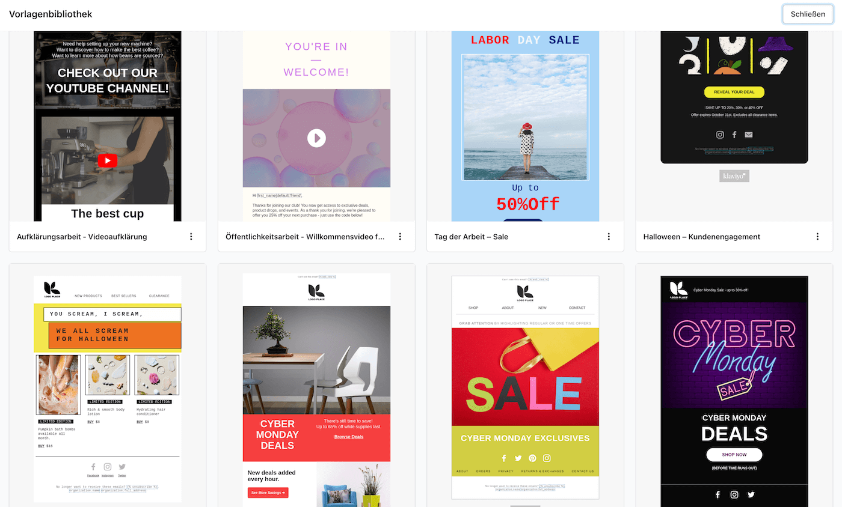This screenshot has height=507, width=842.
Task: Click Twitter icon in neon Cyber Monday template
Action: point(751,494)
